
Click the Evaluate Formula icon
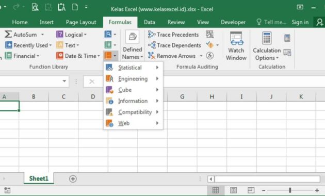coord(210,56)
